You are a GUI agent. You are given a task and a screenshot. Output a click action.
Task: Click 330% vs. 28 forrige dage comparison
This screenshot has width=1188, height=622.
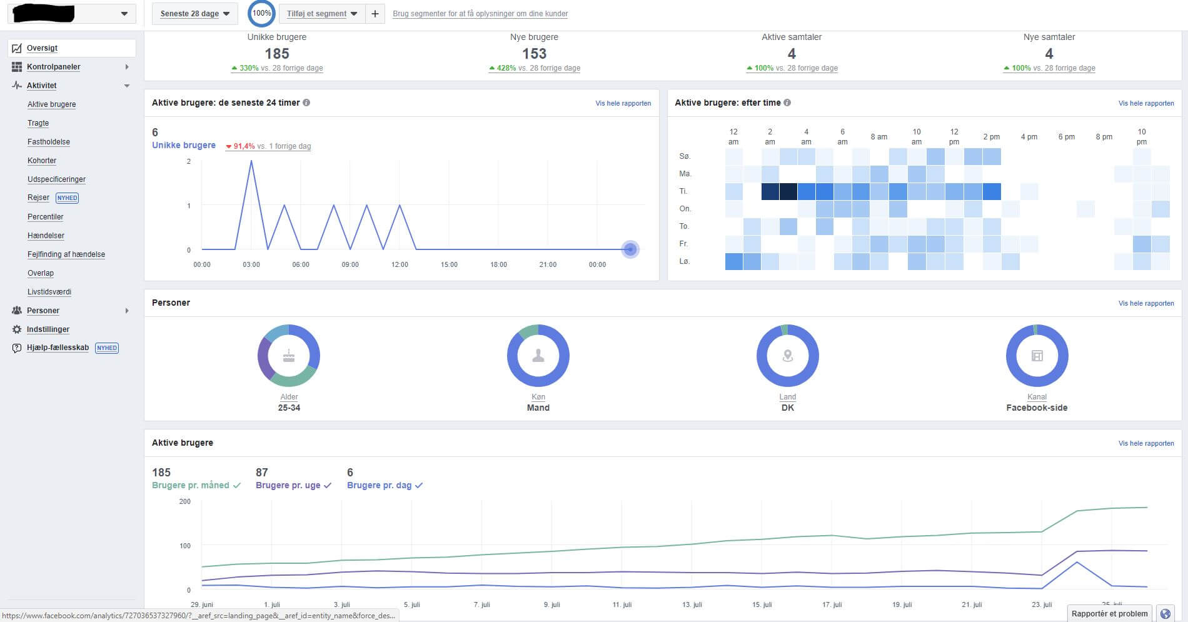click(x=277, y=68)
